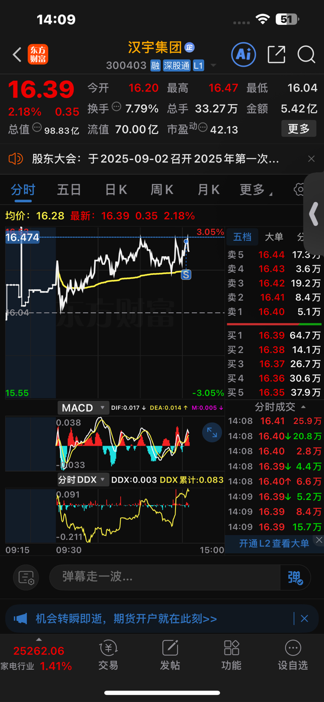
Task: Open the search magnifier icon
Action: point(306,54)
